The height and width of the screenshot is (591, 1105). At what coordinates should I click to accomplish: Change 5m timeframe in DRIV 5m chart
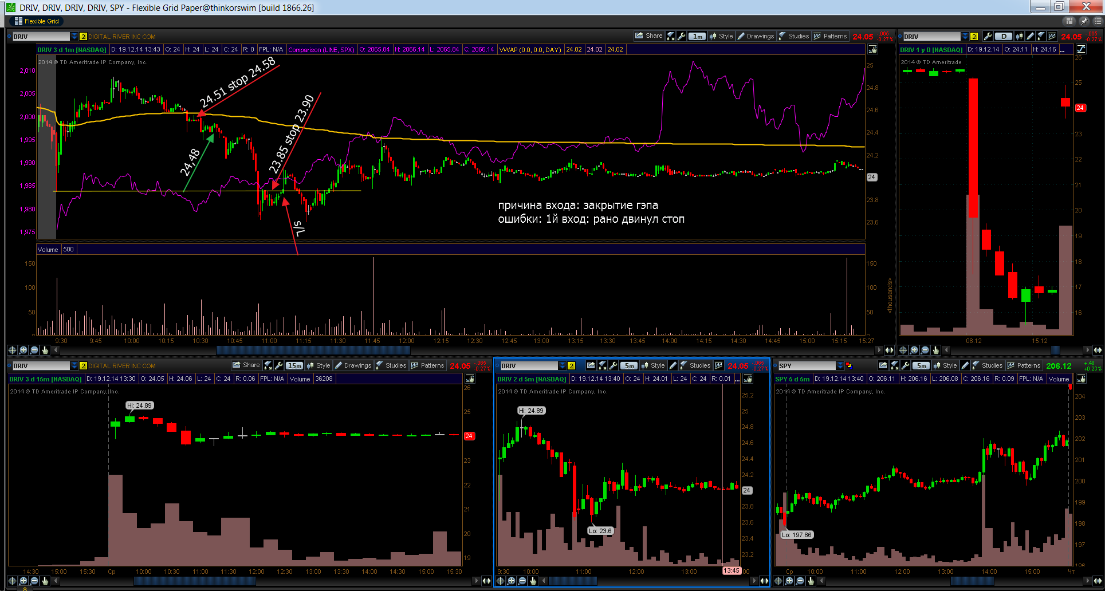tap(628, 365)
